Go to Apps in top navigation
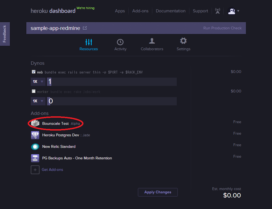The width and height of the screenshot is (272, 209). [120, 11]
